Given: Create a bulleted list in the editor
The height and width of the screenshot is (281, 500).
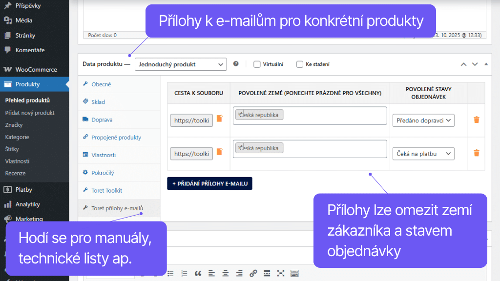Looking at the screenshot, I should click(x=170, y=273).
